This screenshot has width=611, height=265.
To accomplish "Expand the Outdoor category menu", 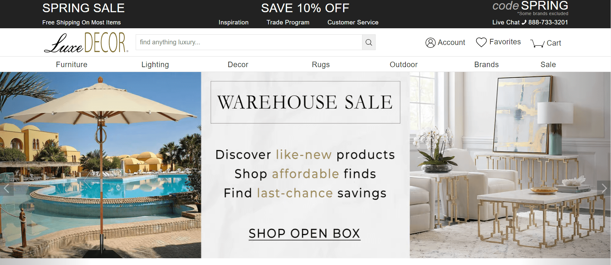I will point(404,65).
